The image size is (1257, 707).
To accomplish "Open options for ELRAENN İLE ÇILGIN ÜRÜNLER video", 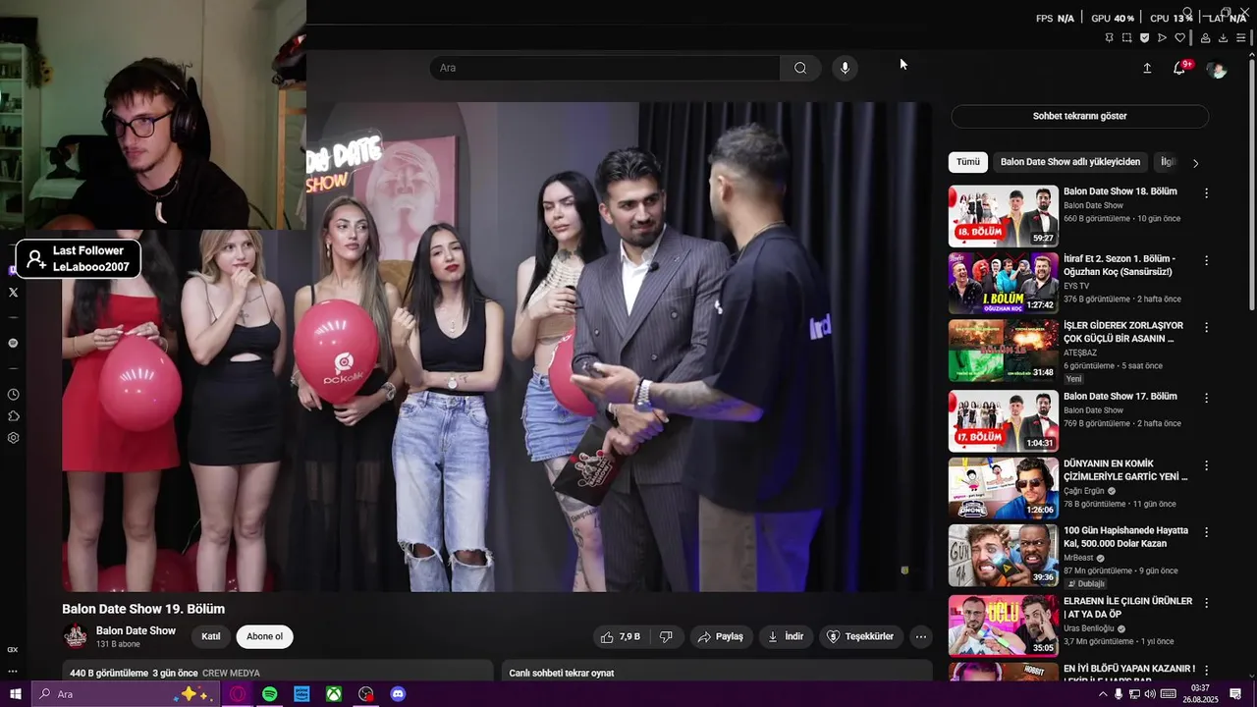I will pos(1206,604).
